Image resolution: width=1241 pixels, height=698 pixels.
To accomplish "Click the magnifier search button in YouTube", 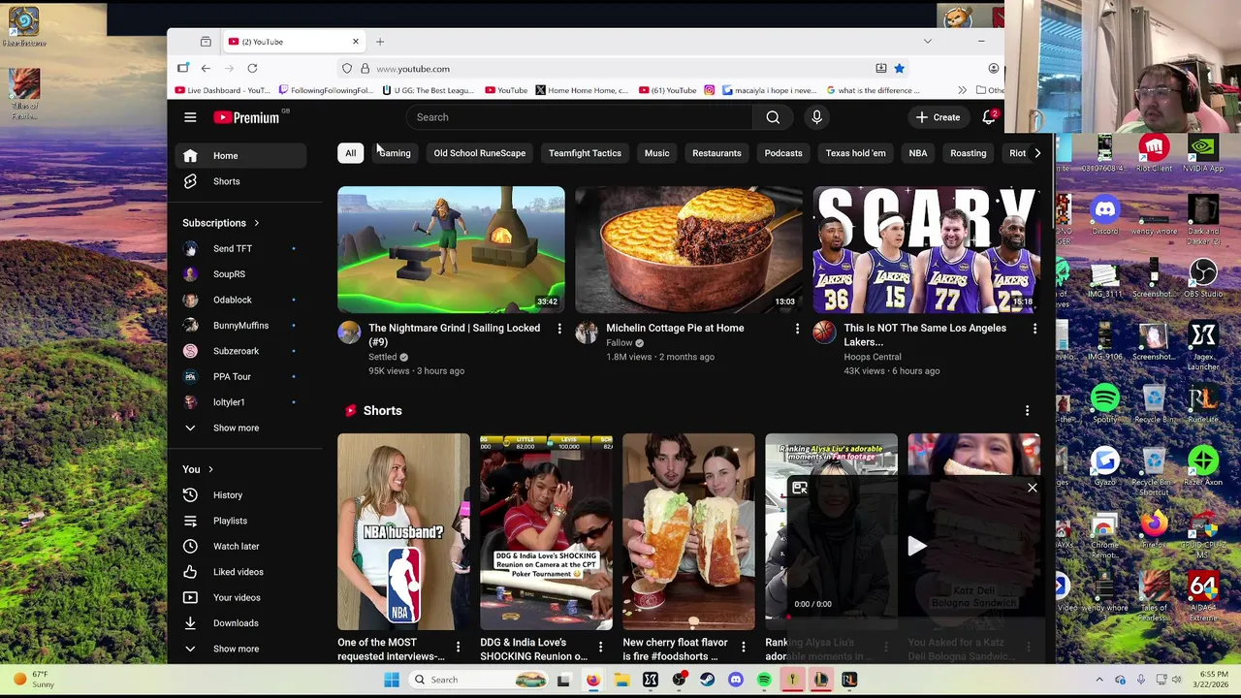I will (x=773, y=117).
